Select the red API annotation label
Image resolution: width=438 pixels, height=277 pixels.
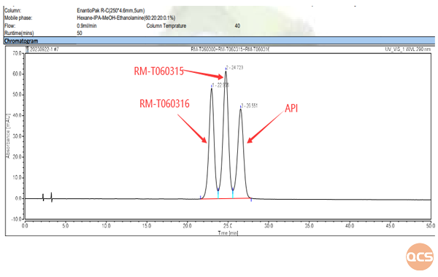(291, 108)
